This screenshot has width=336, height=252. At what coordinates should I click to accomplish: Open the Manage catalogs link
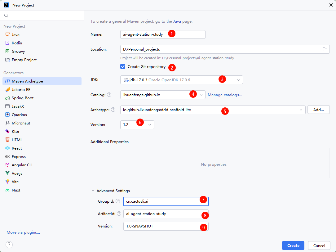pos(225,95)
